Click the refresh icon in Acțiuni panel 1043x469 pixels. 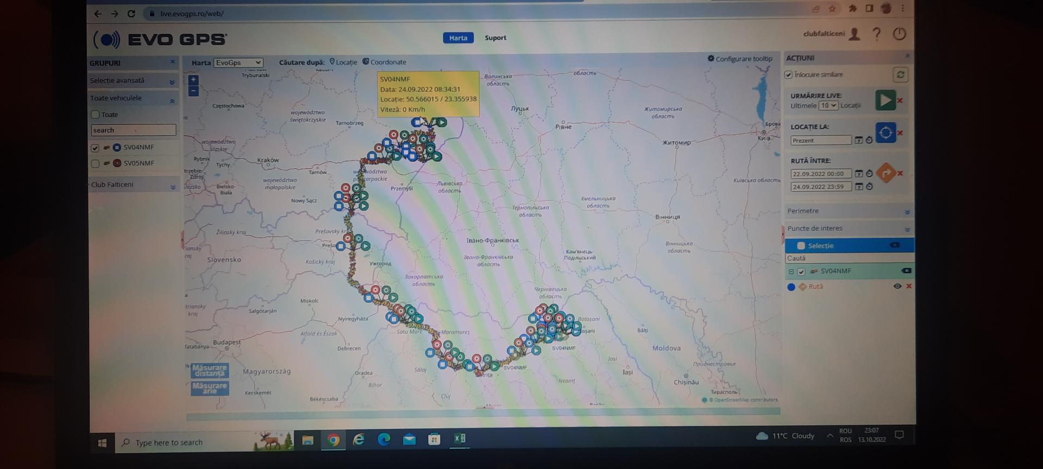click(x=900, y=75)
